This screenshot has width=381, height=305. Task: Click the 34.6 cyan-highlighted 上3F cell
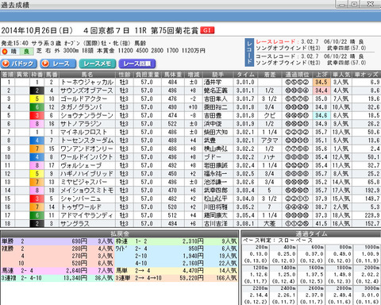pos(321,115)
